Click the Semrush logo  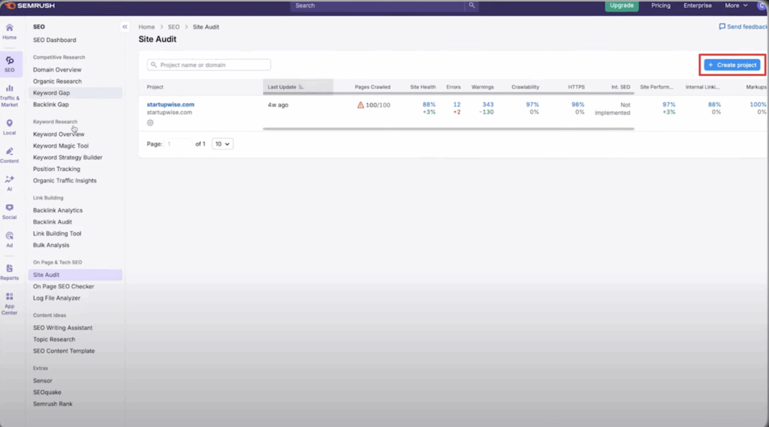29,5
